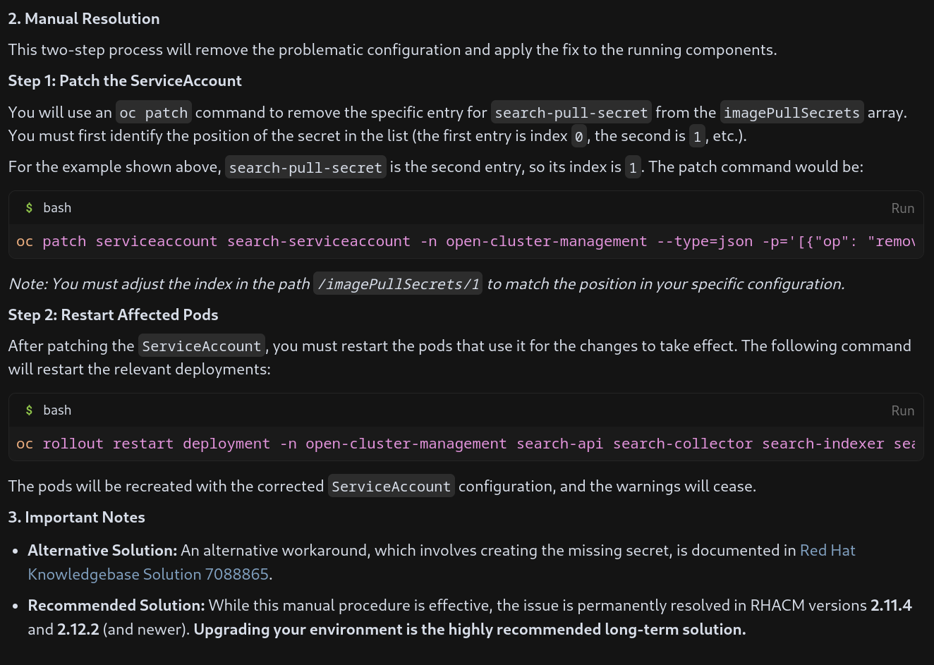
Task: Click the 'ServiceAccount' code after 'After patching the'
Action: [201, 346]
